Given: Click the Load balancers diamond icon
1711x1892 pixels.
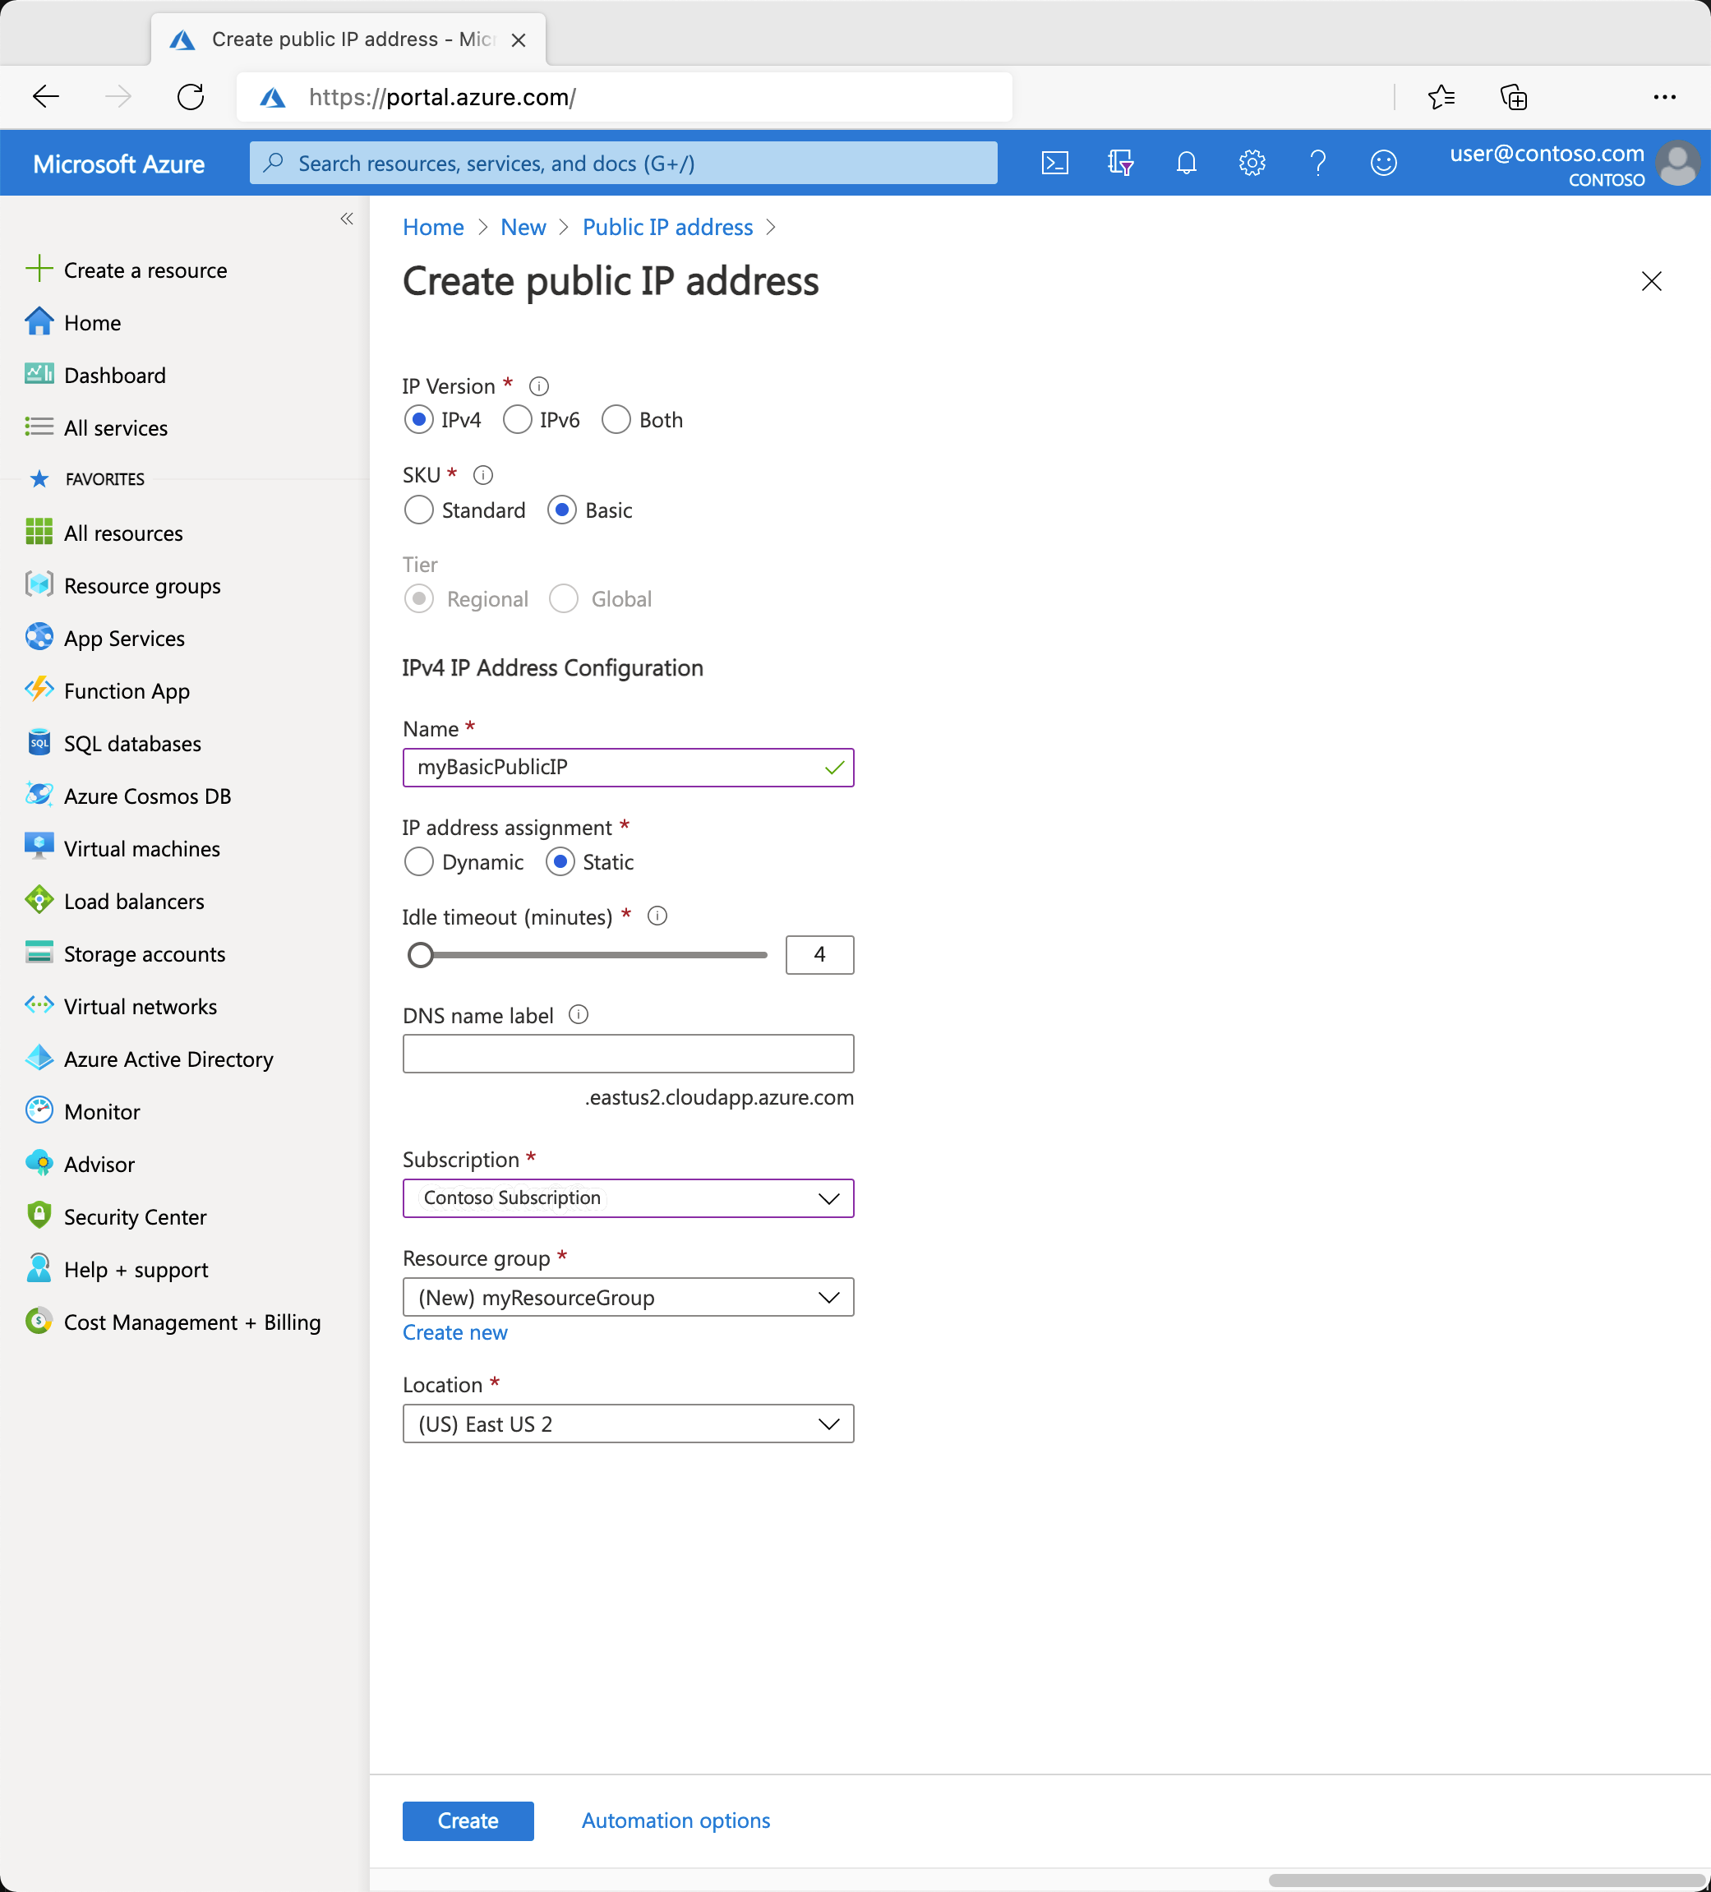Looking at the screenshot, I should point(39,900).
